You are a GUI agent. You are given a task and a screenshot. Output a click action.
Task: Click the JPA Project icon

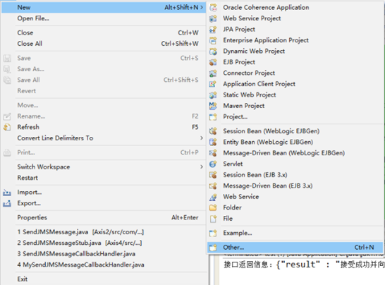[x=213, y=30]
